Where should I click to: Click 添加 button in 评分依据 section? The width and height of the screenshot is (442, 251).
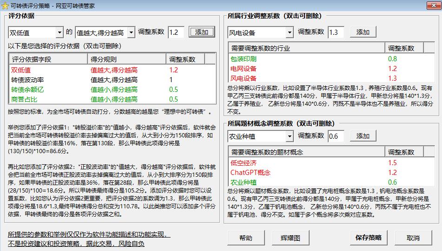tap(202, 32)
